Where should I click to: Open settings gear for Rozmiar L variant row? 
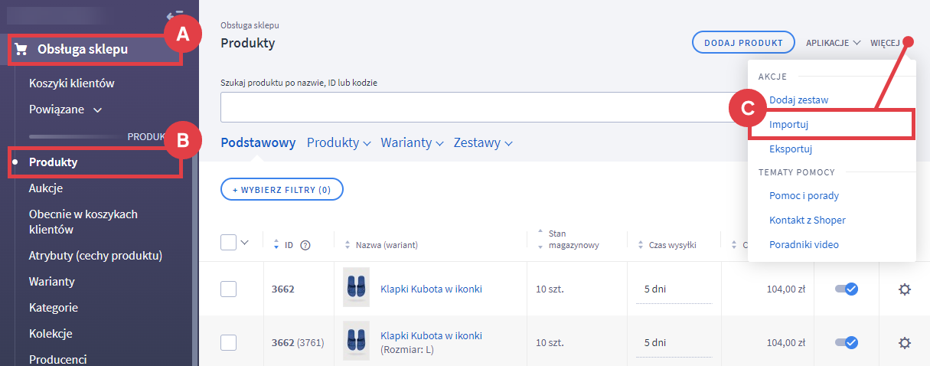point(904,342)
